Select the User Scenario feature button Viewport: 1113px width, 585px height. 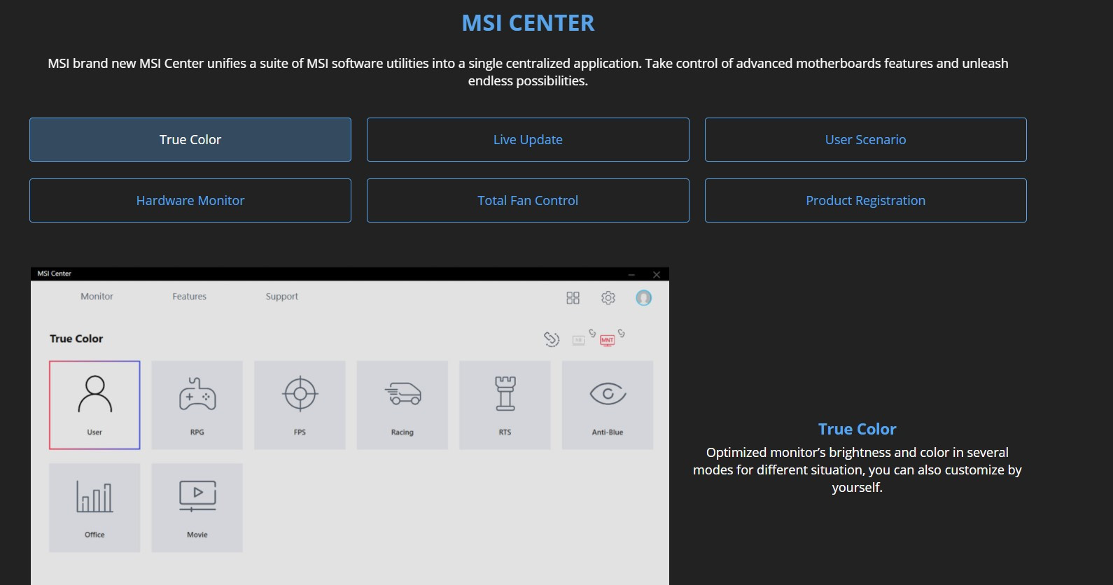coord(866,139)
